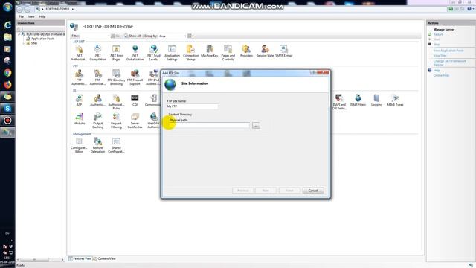This screenshot has width=476, height=268.
Task: Open the Shared Configuration feature
Action: [116, 145]
